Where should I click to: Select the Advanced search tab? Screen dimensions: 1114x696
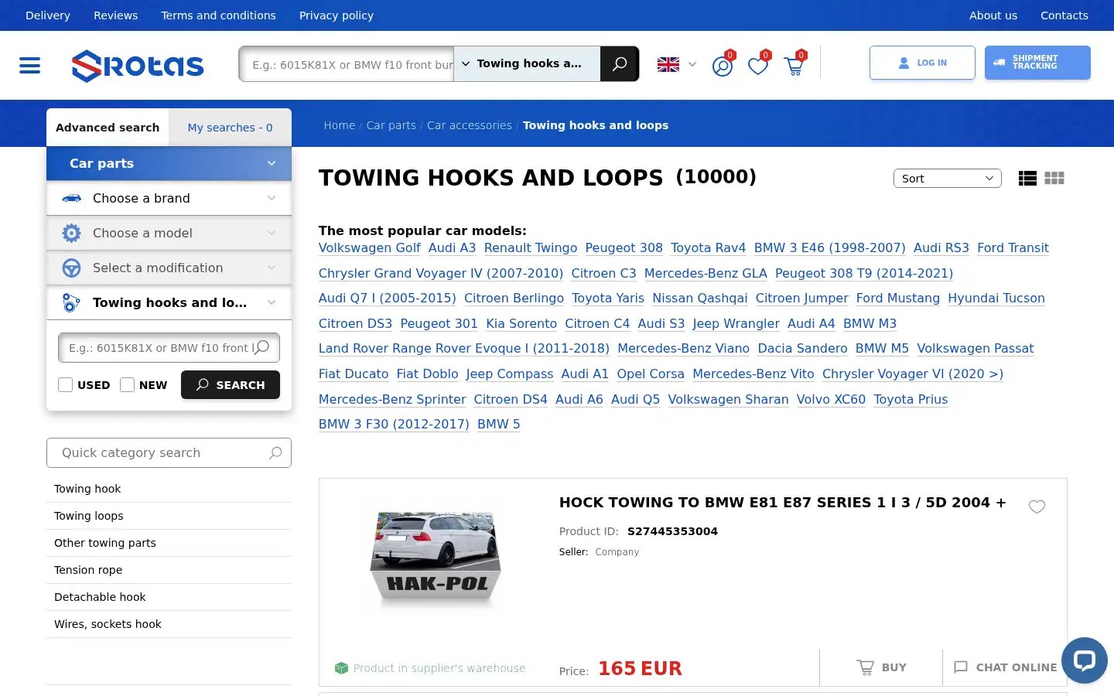[108, 128]
